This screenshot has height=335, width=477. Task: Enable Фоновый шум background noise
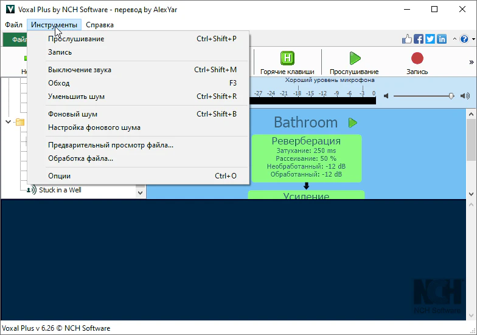(x=72, y=114)
